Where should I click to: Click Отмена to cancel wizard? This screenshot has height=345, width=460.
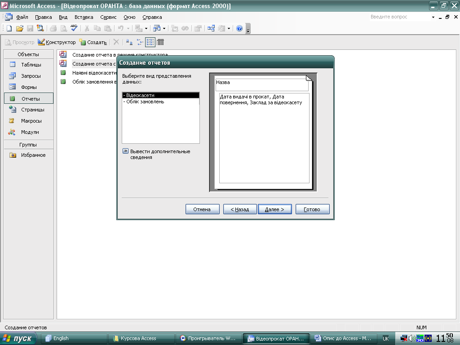tap(202, 209)
